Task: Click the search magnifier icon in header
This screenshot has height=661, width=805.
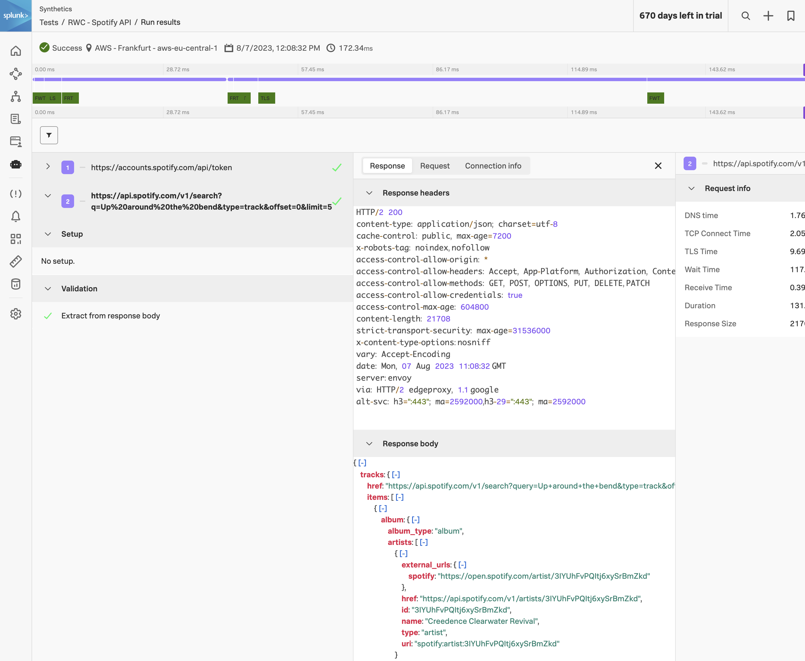Action: [x=746, y=16]
